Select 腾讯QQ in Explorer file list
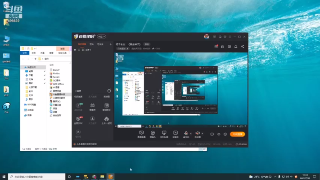 55,102
